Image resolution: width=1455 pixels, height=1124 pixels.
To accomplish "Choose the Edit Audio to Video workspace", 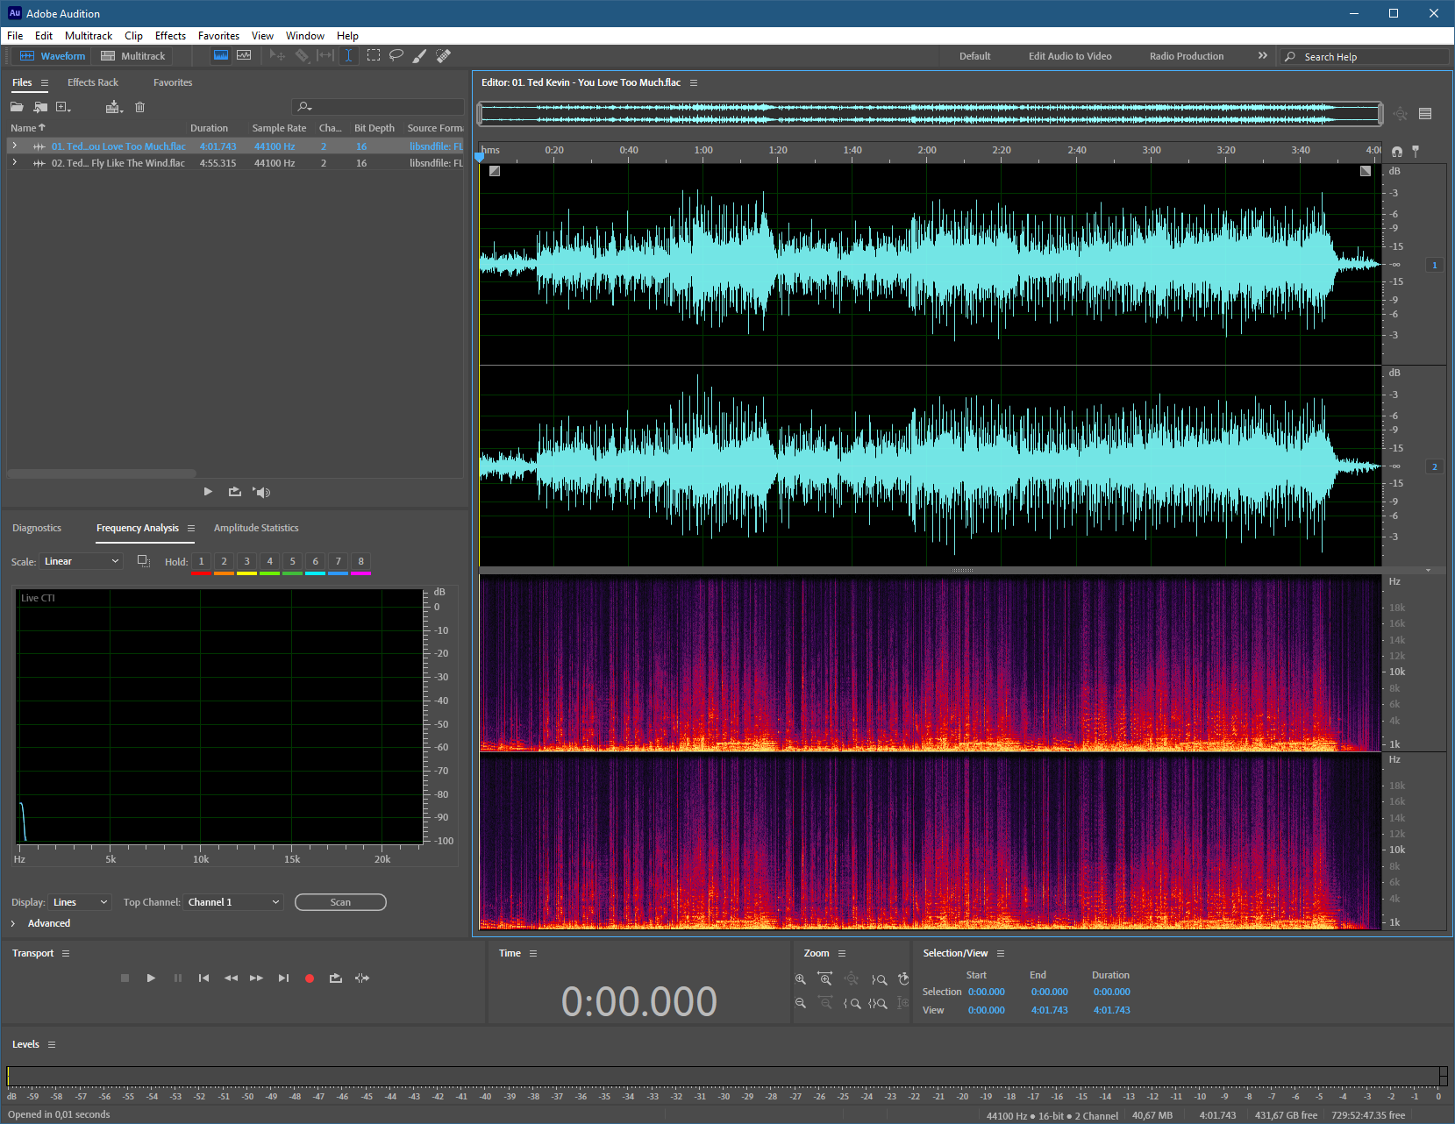I will [x=1070, y=56].
